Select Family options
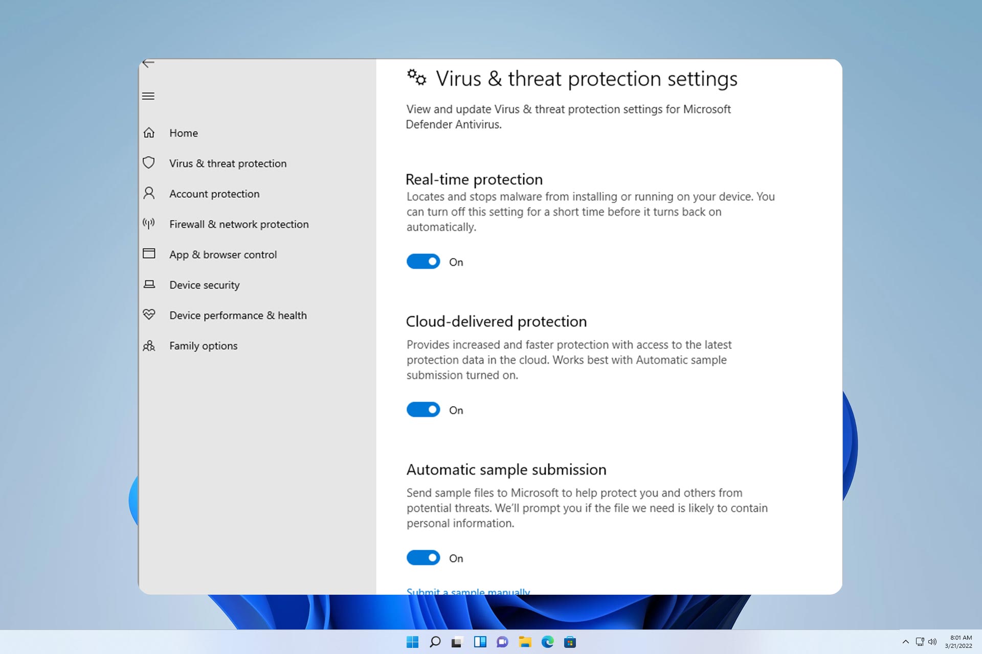982x654 pixels. (204, 346)
